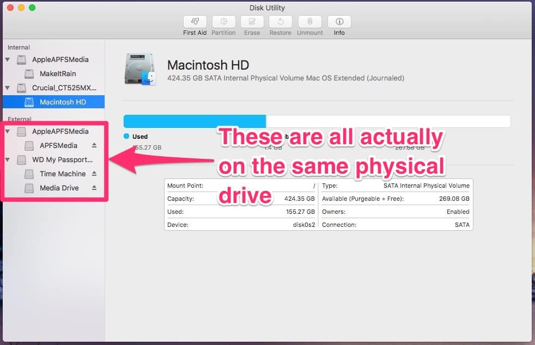535x345 pixels.
Task: Click the Restore toolbar icon
Action: 281,22
